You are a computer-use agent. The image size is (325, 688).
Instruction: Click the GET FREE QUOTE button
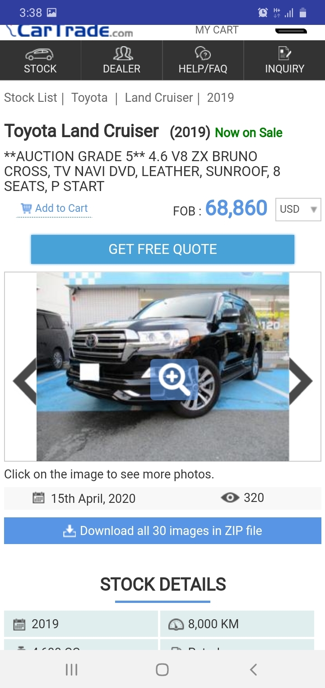162,249
